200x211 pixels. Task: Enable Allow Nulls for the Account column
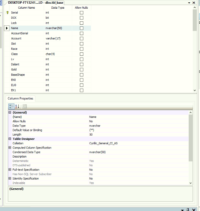point(82,38)
